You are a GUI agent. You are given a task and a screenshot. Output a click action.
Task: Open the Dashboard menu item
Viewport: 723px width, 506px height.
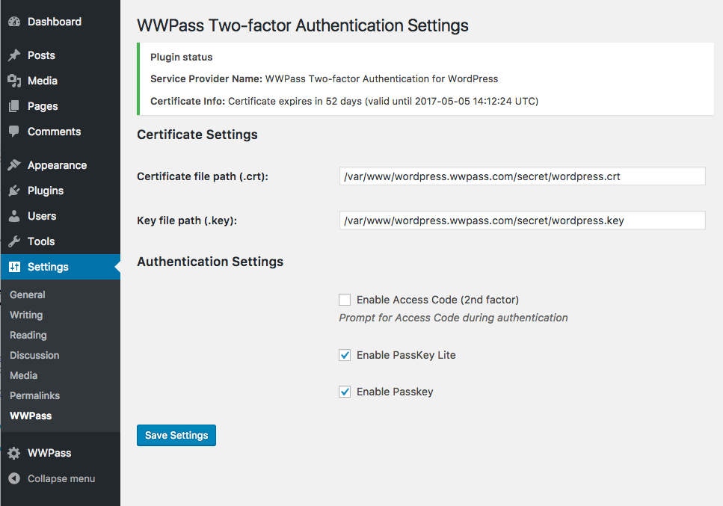click(x=55, y=22)
